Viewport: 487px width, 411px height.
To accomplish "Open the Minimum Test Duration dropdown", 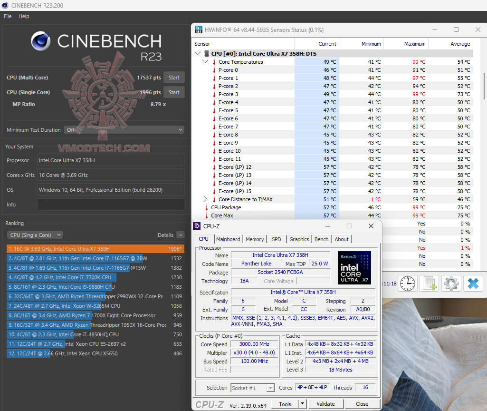I will pyautogui.click(x=124, y=130).
